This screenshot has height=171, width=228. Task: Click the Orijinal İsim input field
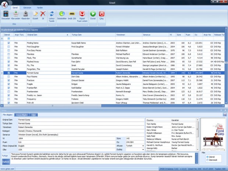(x=81, y=120)
